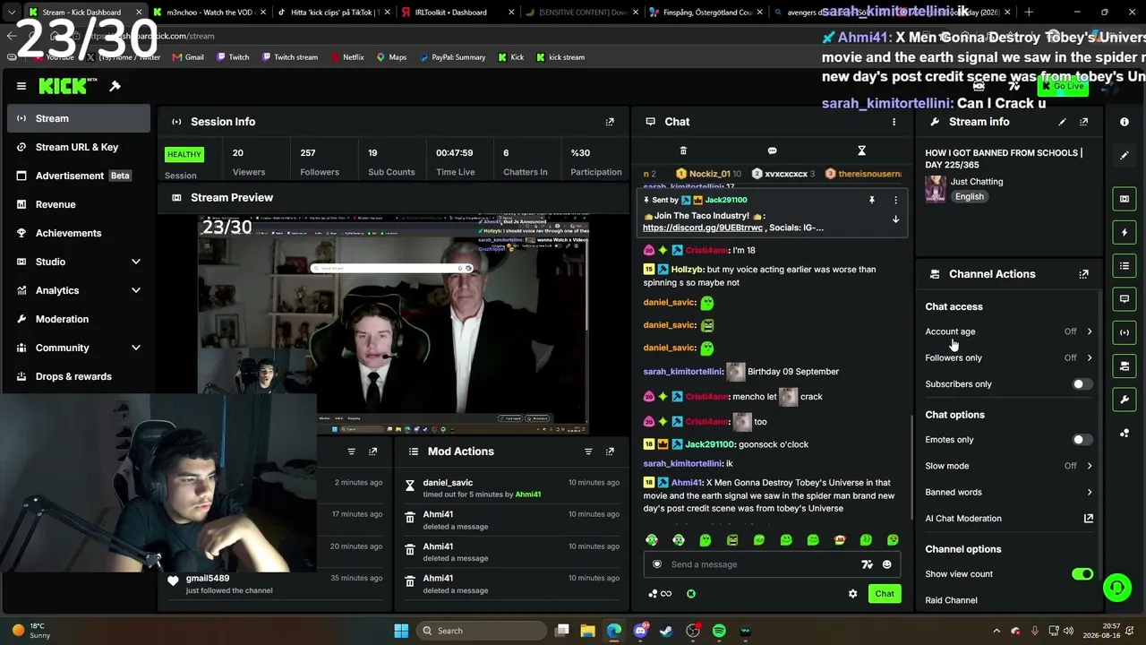Open Slow mode setting chevron
This screenshot has width=1146, height=645.
[1090, 466]
